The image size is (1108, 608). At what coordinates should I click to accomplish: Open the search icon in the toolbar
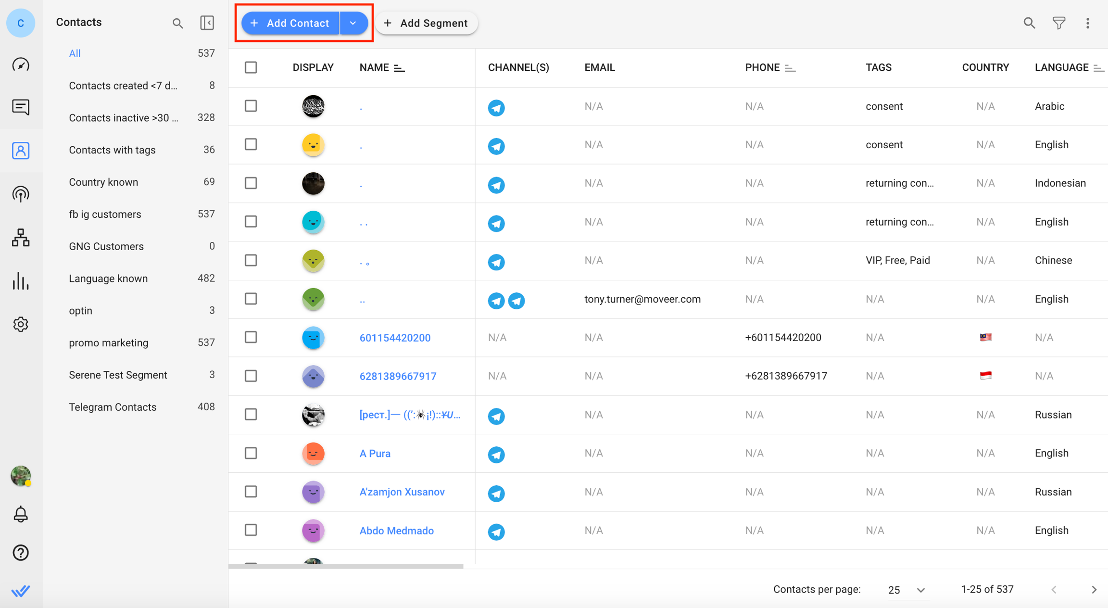click(x=1029, y=23)
